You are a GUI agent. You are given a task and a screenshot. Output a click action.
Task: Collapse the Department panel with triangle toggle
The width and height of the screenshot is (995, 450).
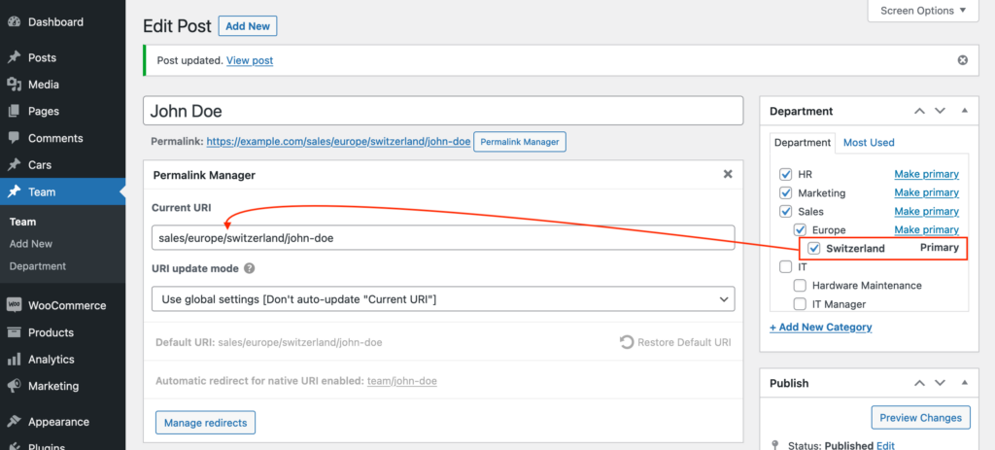pos(965,111)
